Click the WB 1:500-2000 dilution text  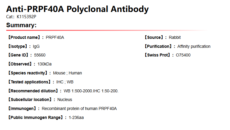coord(76,91)
